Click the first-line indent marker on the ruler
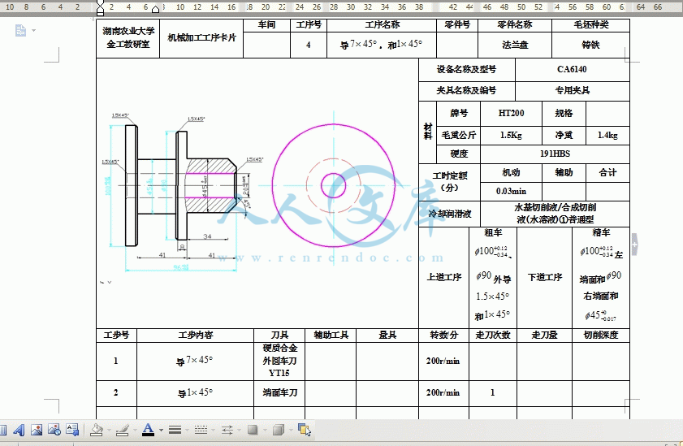Viewport: 683px width, 446px height. [100, 4]
